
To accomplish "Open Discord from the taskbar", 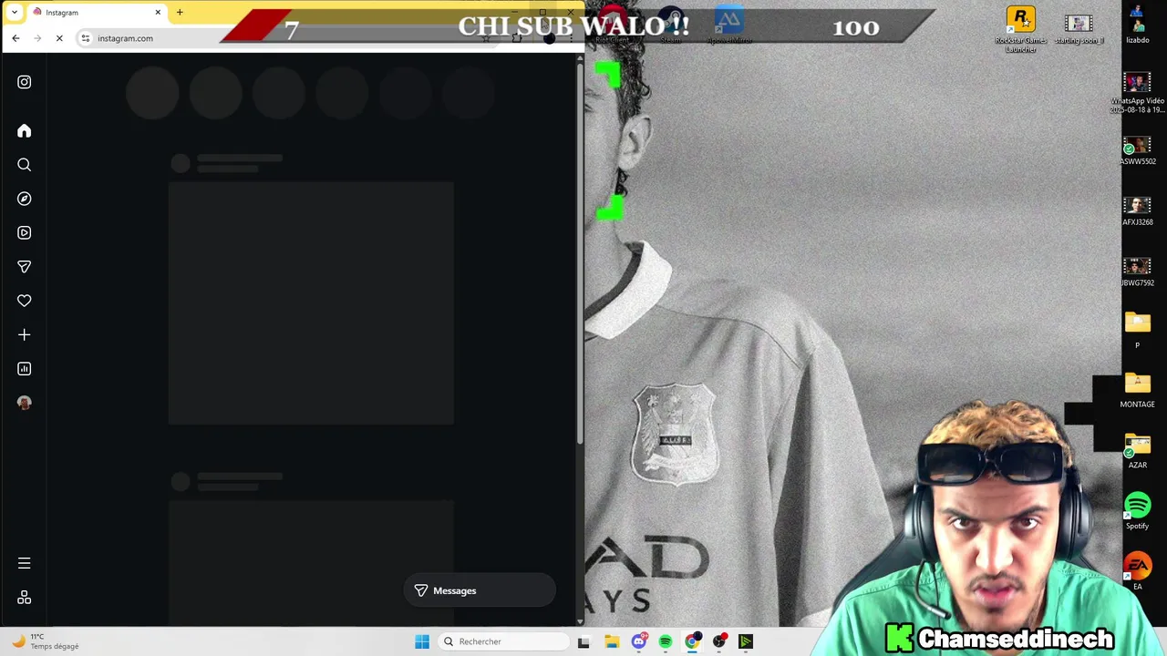I will 639,641.
